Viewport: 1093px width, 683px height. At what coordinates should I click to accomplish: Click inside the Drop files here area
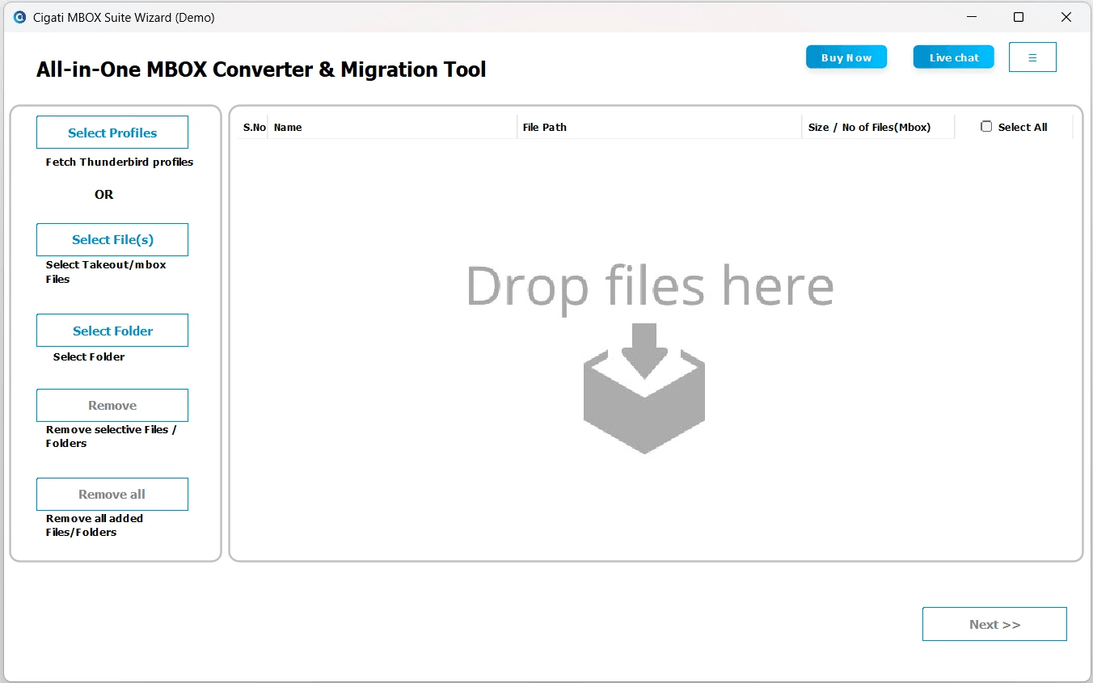point(649,287)
